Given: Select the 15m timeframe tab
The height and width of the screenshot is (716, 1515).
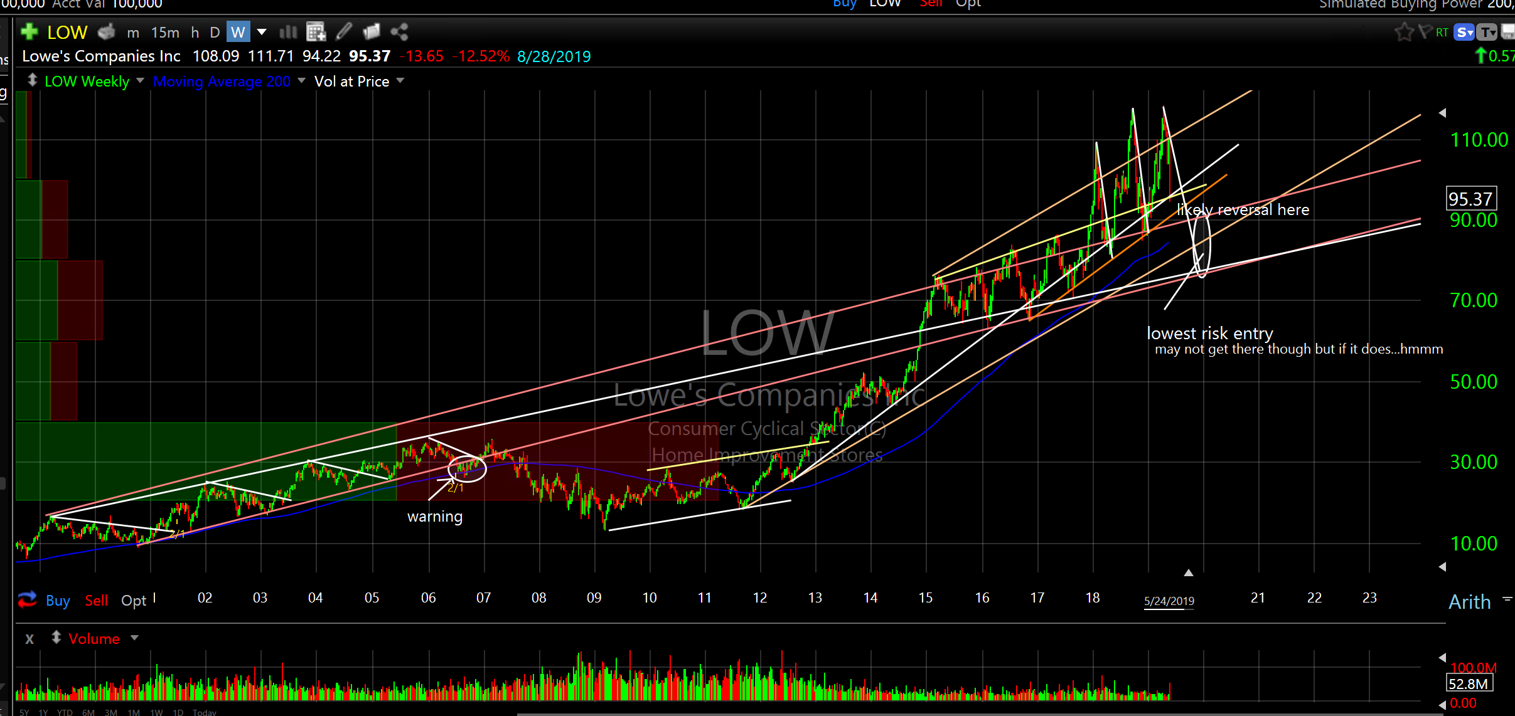Looking at the screenshot, I should [165, 32].
